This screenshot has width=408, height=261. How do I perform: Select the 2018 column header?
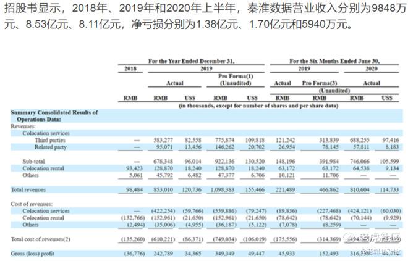pos(130,68)
